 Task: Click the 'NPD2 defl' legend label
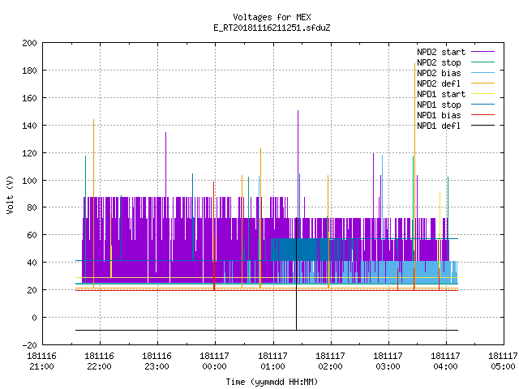pyautogui.click(x=439, y=83)
